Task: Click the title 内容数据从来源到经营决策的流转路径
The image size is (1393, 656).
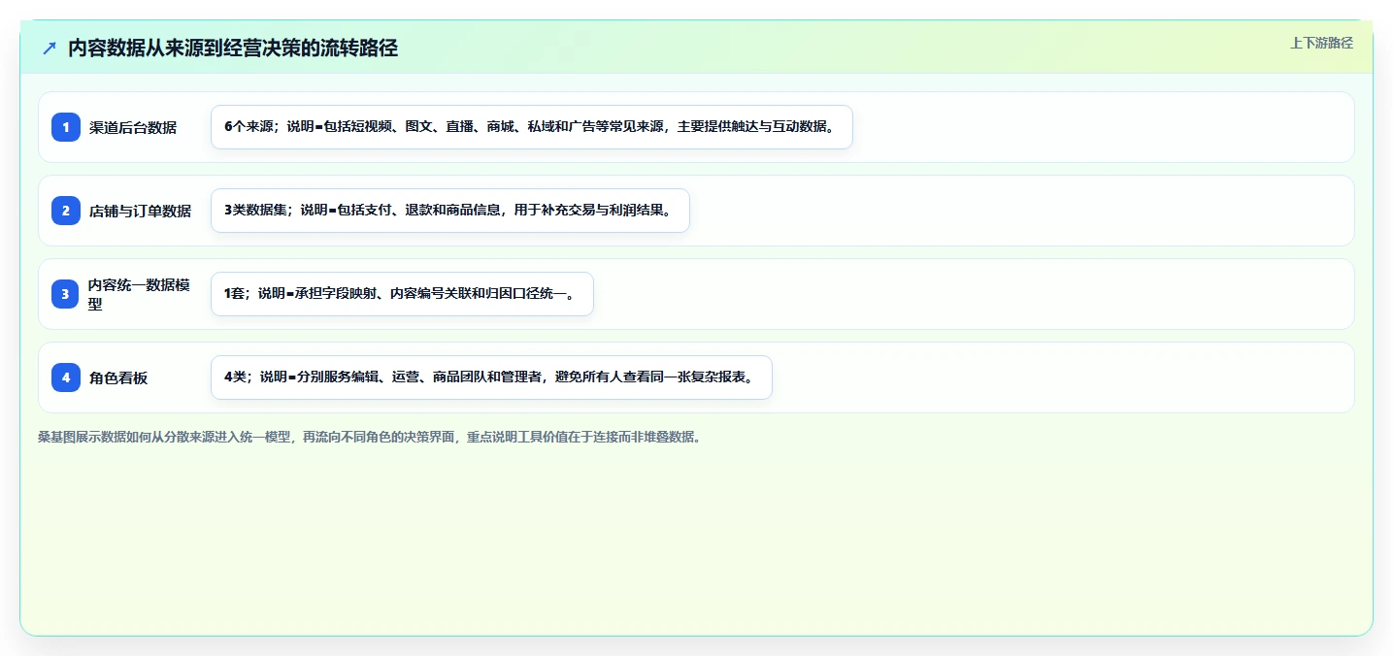Action: click(x=233, y=49)
